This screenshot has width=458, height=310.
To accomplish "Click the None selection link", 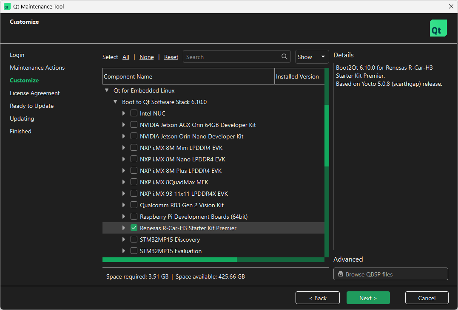I will point(146,56).
